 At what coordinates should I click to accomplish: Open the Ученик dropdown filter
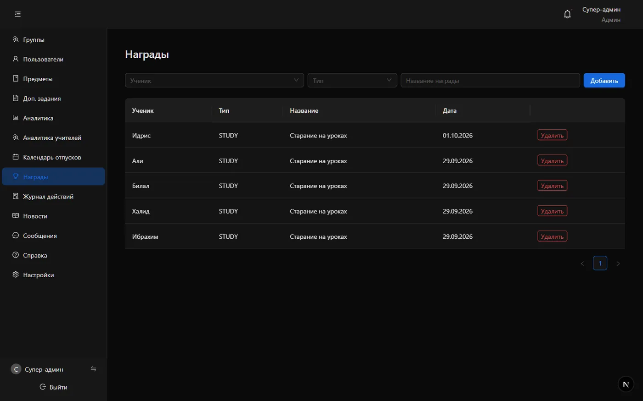click(x=214, y=80)
